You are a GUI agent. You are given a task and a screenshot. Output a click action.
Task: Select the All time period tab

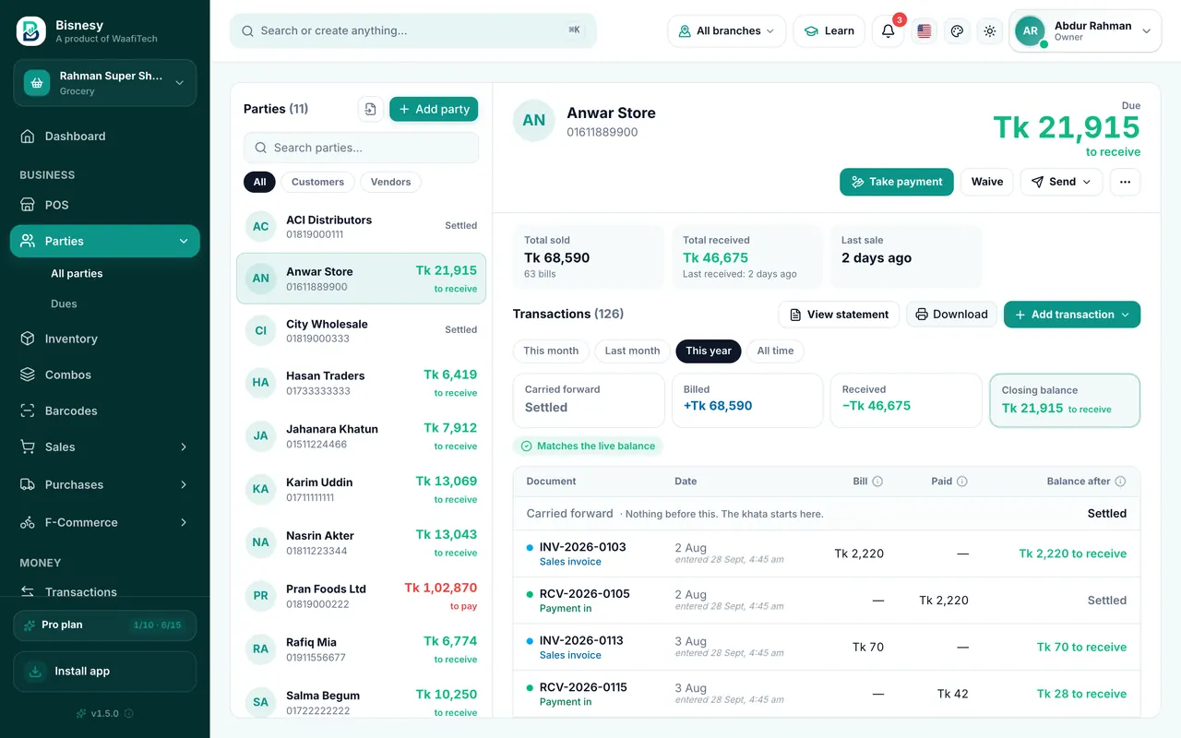[x=775, y=351]
